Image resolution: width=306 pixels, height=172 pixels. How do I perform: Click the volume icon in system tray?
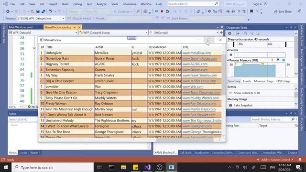pyautogui.click(x=245, y=167)
